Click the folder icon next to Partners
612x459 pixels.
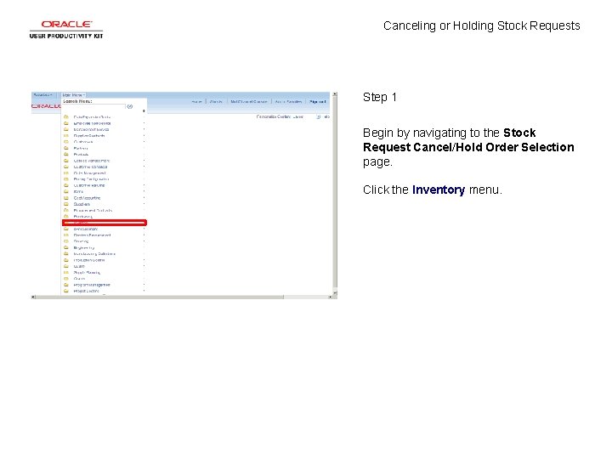click(66, 148)
